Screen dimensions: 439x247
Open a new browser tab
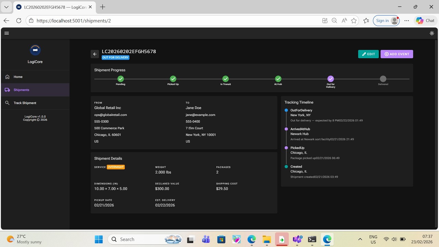pos(103,7)
